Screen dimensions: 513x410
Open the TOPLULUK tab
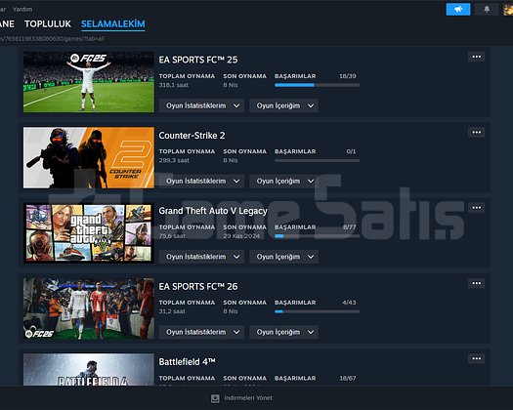click(x=48, y=23)
